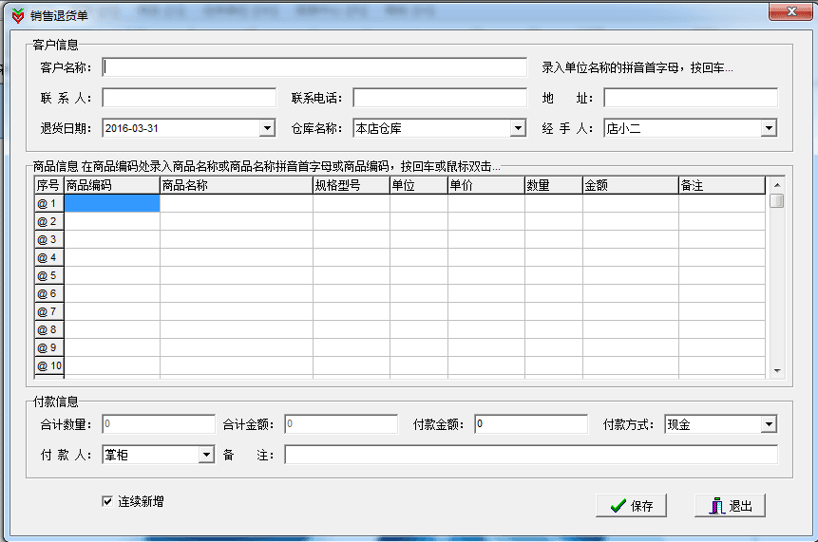This screenshot has width=818, height=542.
Task: Click the 付款金额 input field
Action: 530,424
